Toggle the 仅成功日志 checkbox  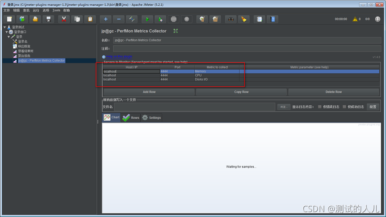point(344,107)
